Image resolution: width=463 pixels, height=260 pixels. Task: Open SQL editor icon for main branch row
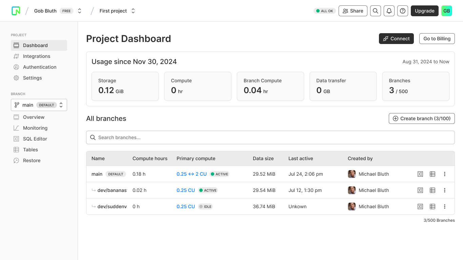tap(420, 174)
